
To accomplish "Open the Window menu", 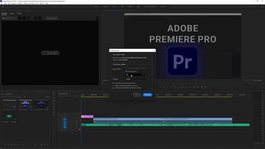I will coord(41,3).
